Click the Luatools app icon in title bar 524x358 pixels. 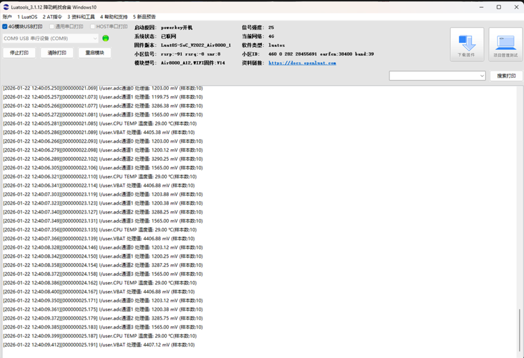pyautogui.click(x=6, y=7)
